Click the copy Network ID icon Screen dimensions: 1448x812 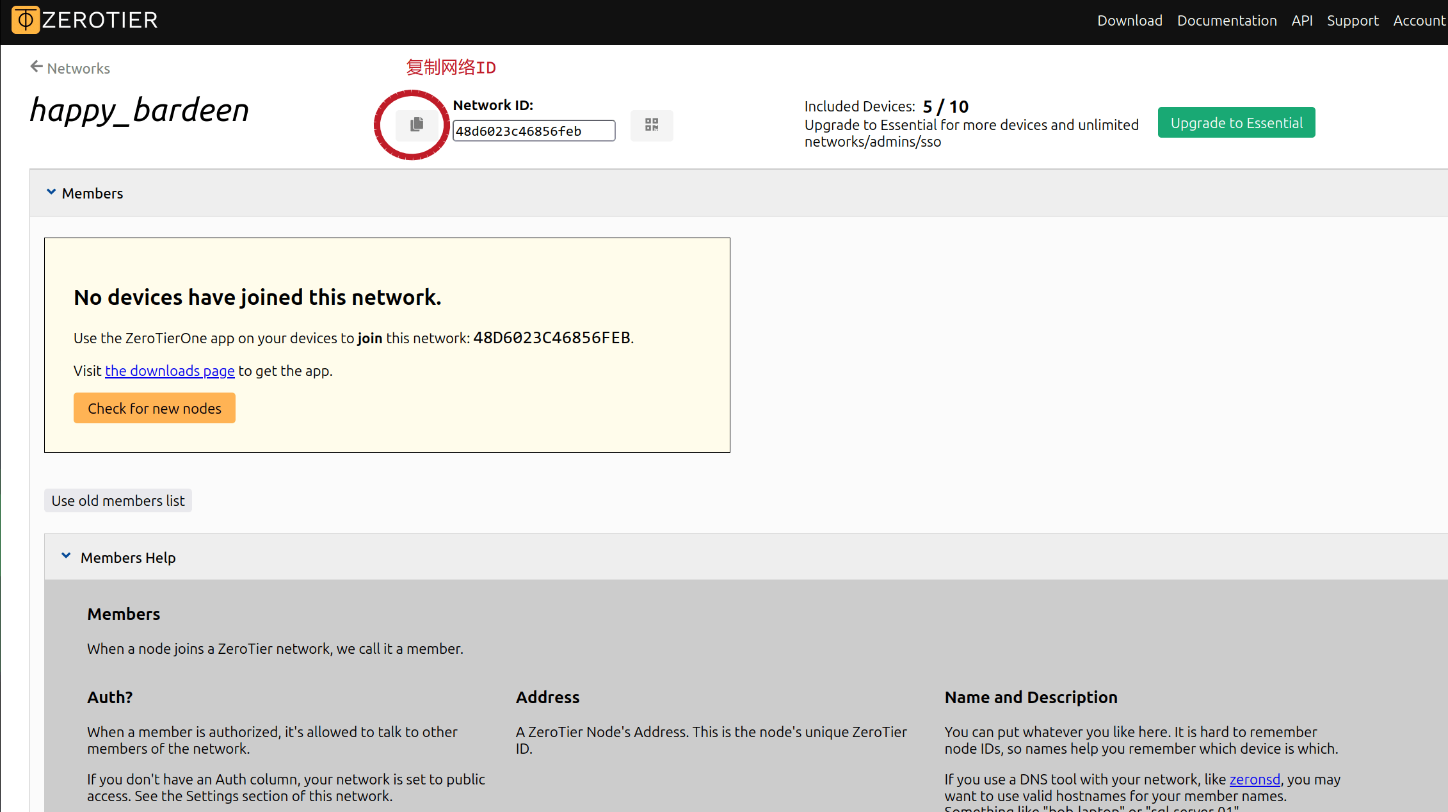pos(416,124)
